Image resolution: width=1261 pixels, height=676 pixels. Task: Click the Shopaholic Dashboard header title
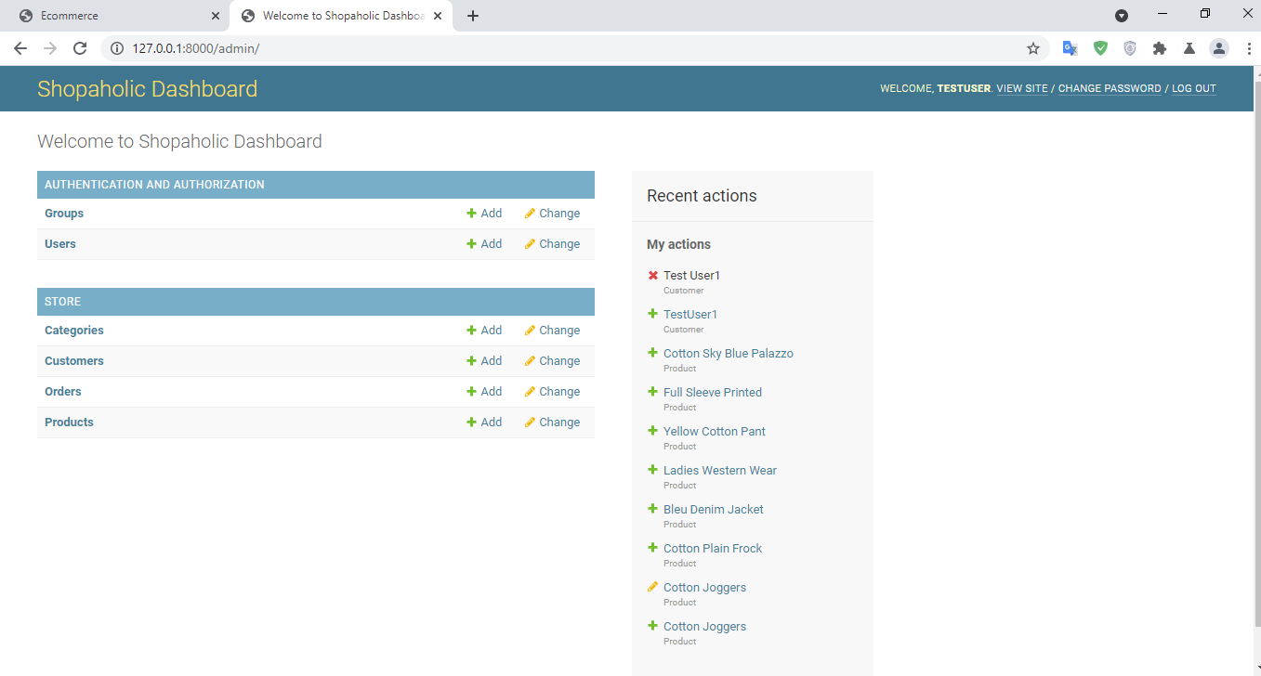147,89
